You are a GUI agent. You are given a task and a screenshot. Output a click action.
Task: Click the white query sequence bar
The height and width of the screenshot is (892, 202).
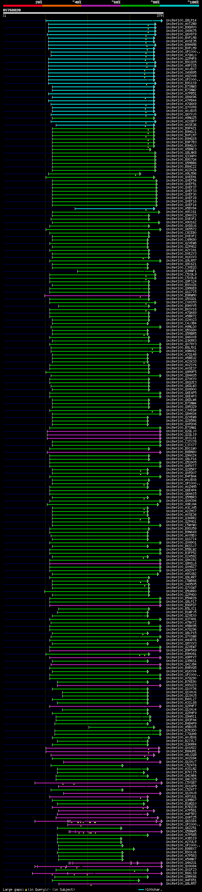(83, 13)
